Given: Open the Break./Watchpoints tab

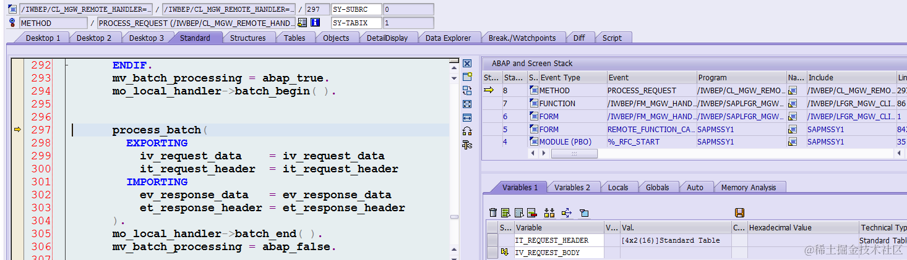Looking at the screenshot, I should pyautogui.click(x=522, y=38).
